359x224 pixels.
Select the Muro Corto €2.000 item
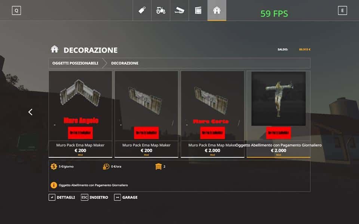pos(212,114)
